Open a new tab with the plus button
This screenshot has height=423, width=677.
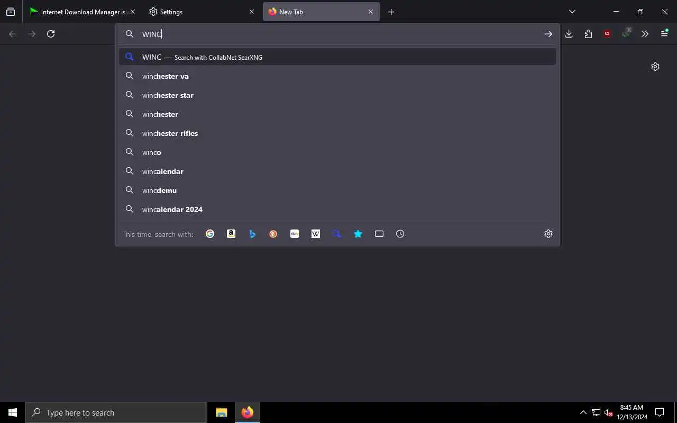click(391, 12)
